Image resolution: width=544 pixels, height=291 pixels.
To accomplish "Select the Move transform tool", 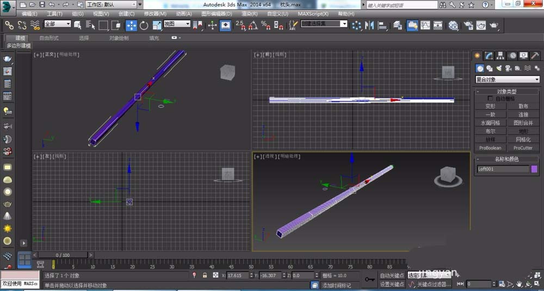I will pyautogui.click(x=132, y=25).
